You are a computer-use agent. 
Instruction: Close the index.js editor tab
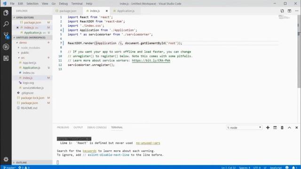tap(107, 11)
